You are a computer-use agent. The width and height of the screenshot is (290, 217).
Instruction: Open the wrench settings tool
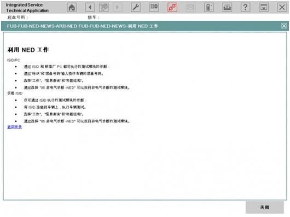click(136, 8)
